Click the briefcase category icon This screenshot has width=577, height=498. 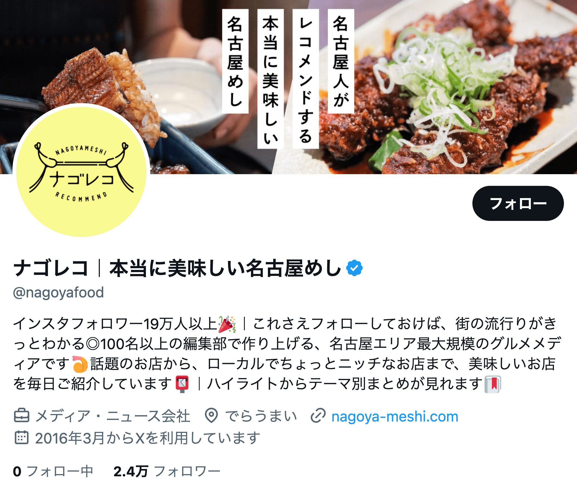21,416
